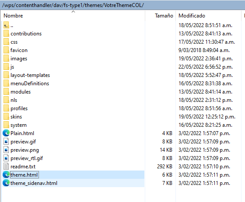245x202 pixels.
Task: Click the image icon next to preview.png
Action: point(6,150)
